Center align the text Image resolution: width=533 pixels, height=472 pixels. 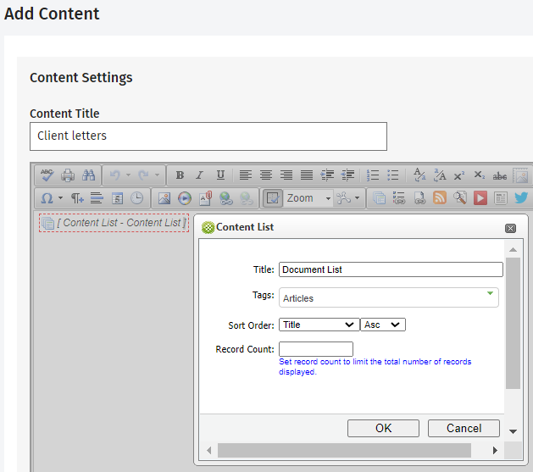(x=266, y=175)
